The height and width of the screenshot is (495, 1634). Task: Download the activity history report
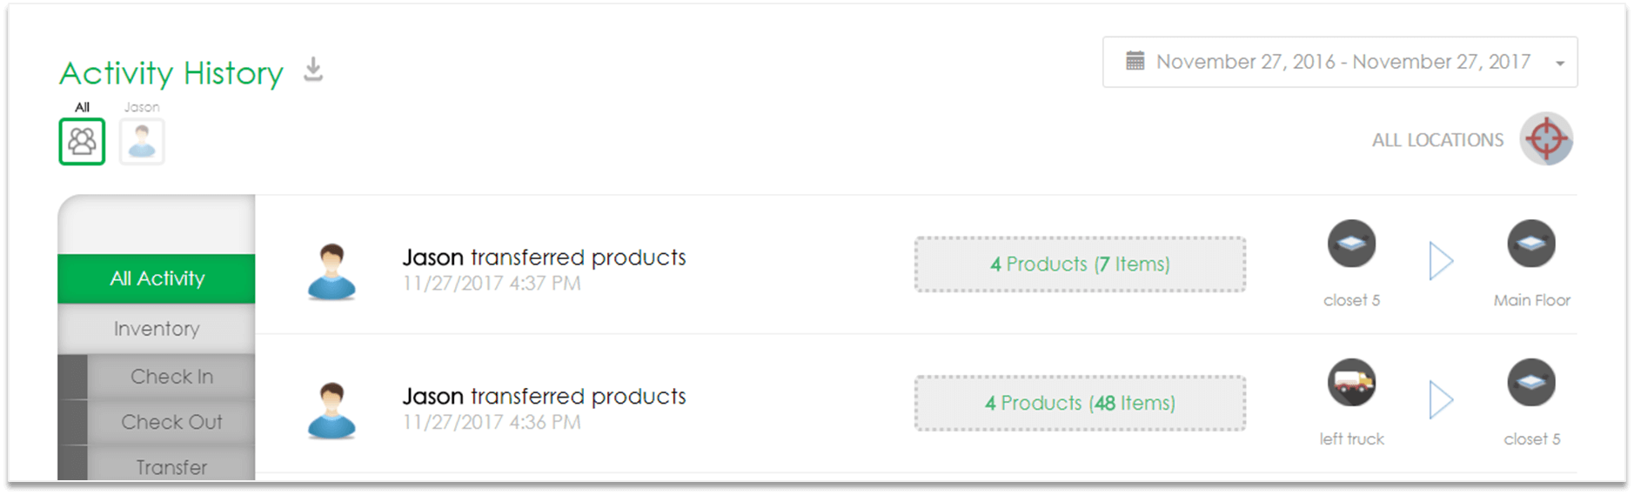313,70
